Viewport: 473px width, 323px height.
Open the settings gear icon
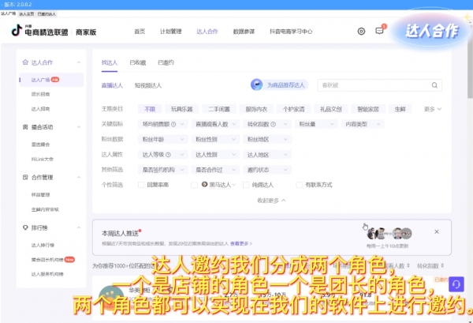tap(361, 31)
